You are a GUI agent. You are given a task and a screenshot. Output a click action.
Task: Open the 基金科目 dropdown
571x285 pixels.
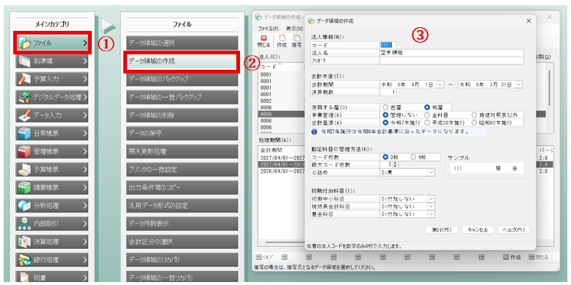pos(431,214)
